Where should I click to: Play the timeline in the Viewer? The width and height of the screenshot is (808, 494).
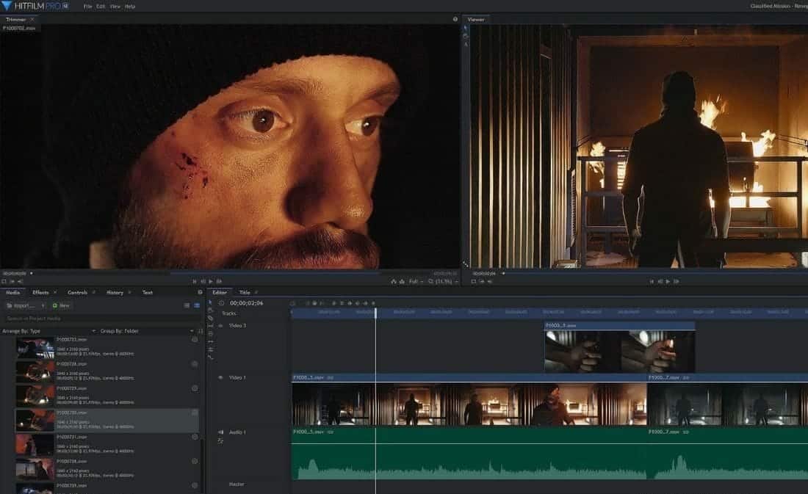(x=668, y=281)
